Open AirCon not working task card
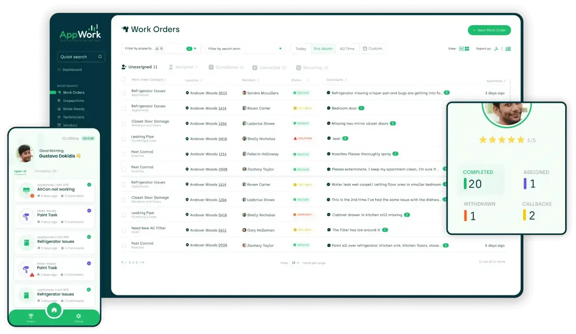576x334 pixels. 55,190
